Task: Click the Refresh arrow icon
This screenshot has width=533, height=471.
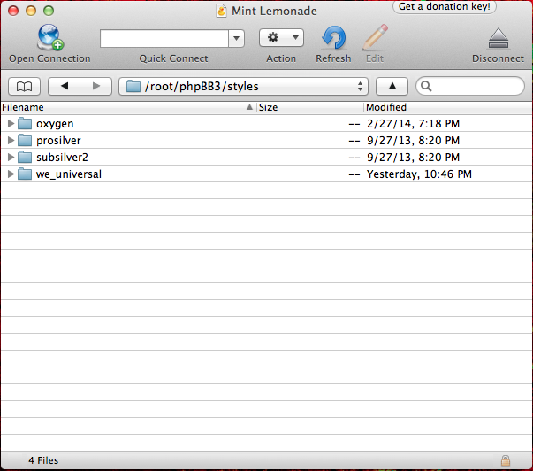Action: pos(333,37)
